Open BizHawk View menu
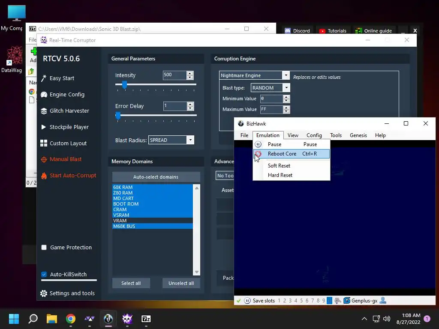The width and height of the screenshot is (439, 329). (293, 135)
